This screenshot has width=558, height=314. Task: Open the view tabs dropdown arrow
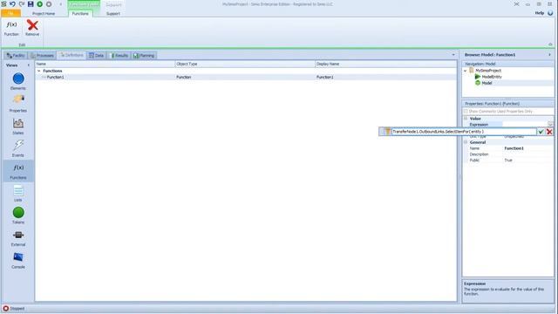[x=453, y=55]
